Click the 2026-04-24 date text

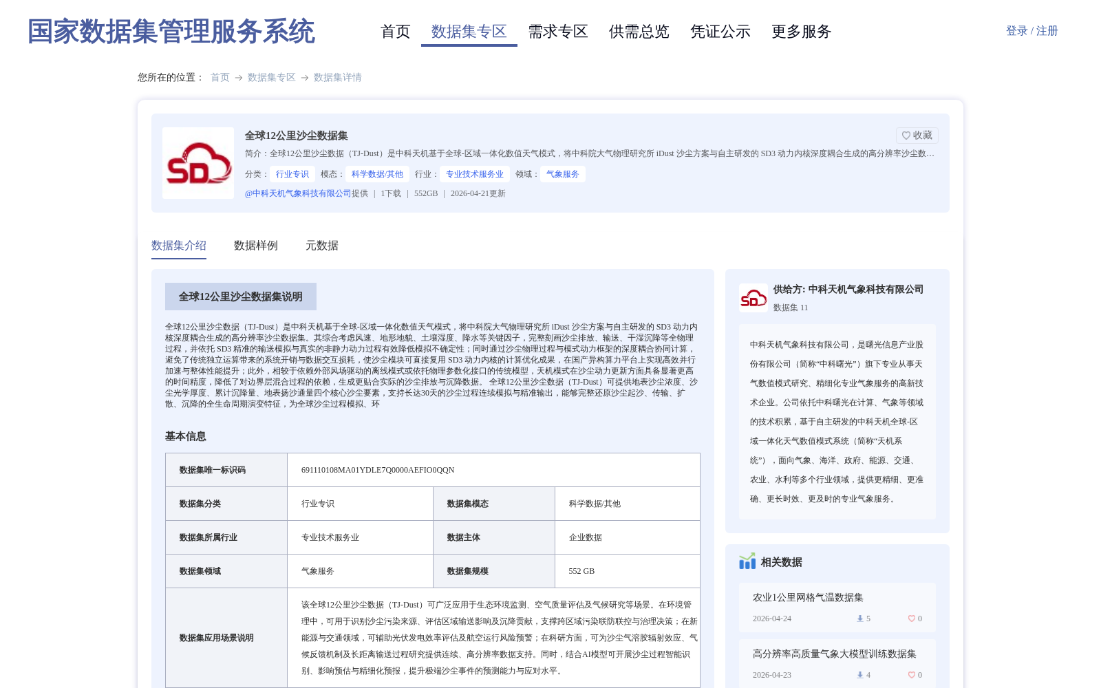[772, 619]
